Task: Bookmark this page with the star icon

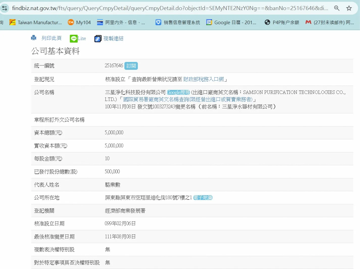Action: click(x=349, y=8)
